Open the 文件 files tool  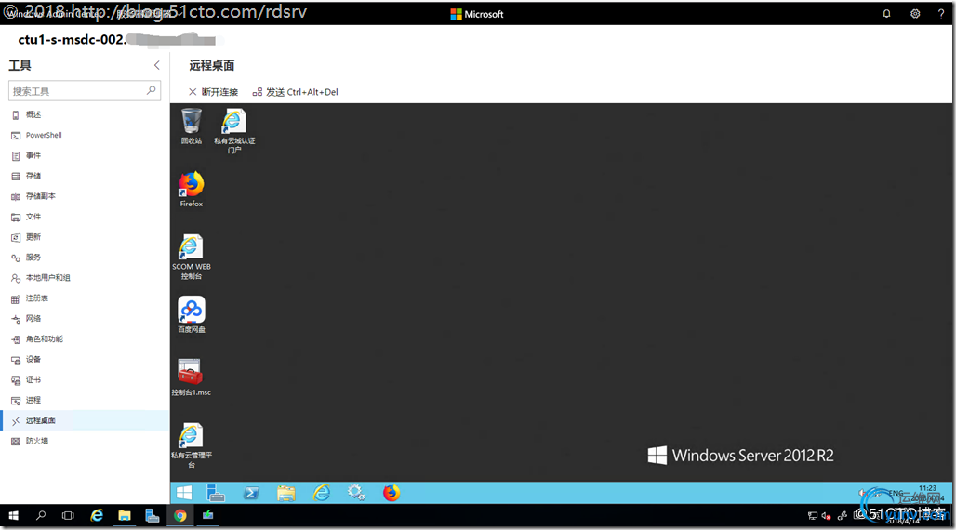pyautogui.click(x=33, y=217)
